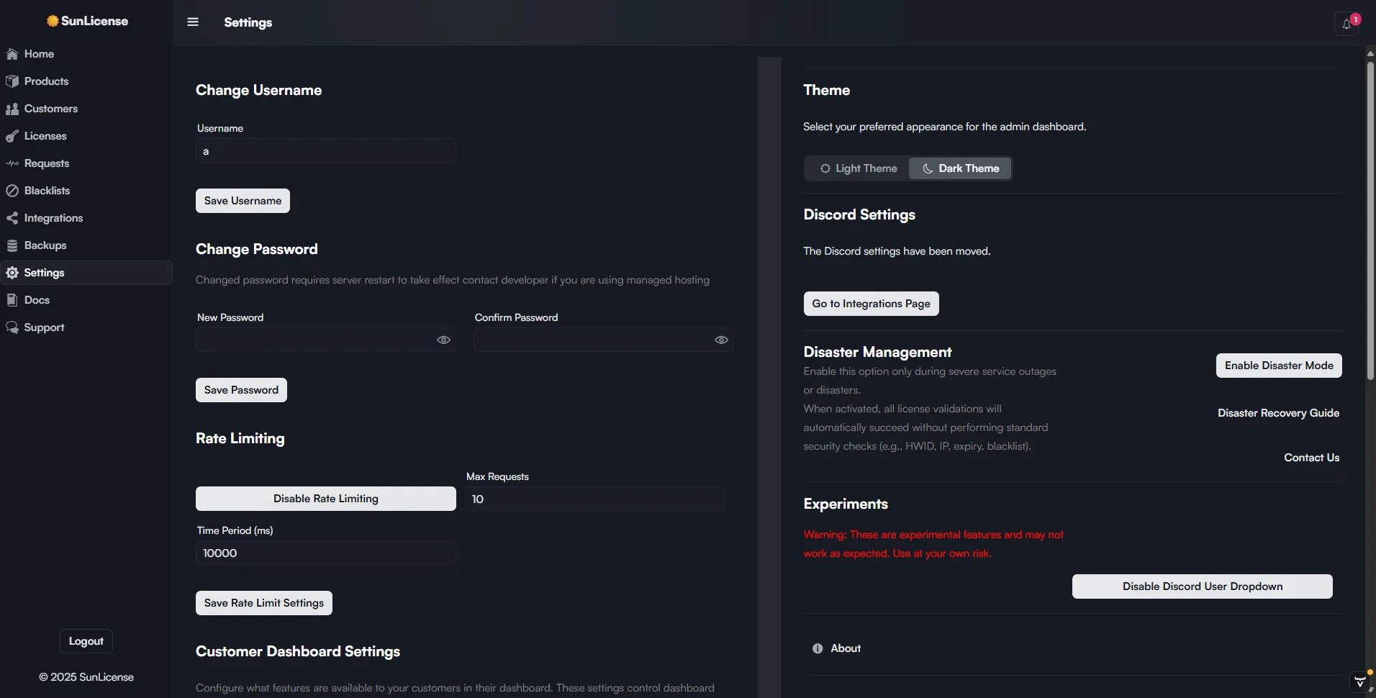Click the Customers people icon
Image resolution: width=1376 pixels, height=698 pixels.
[x=12, y=109]
